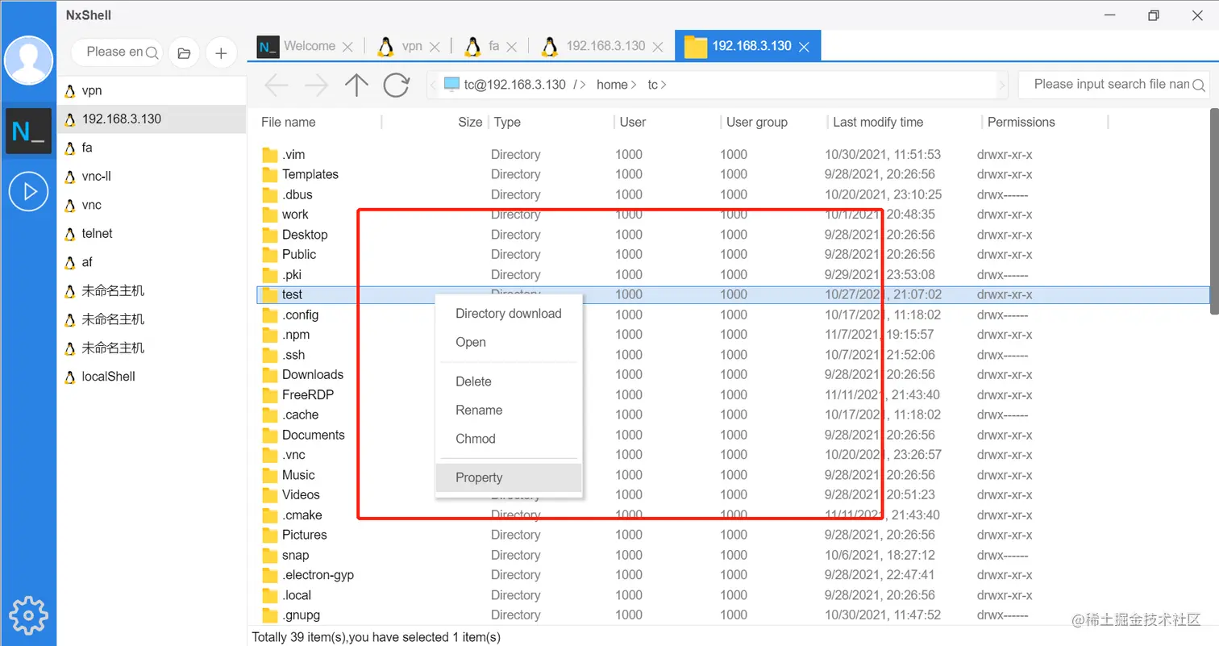Click the folder icon of the .gnupg row
The width and height of the screenshot is (1219, 646).
click(270, 615)
